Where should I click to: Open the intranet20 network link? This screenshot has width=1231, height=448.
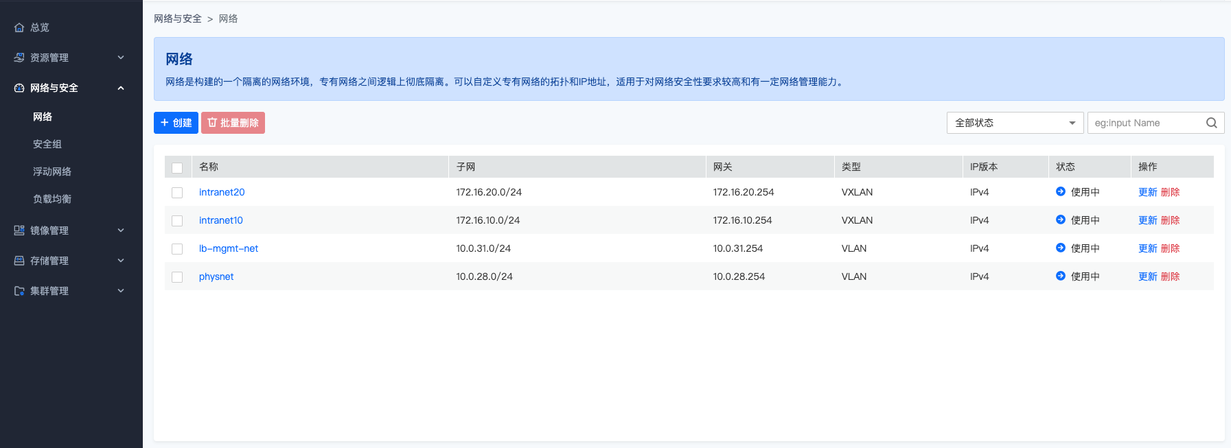(x=222, y=192)
